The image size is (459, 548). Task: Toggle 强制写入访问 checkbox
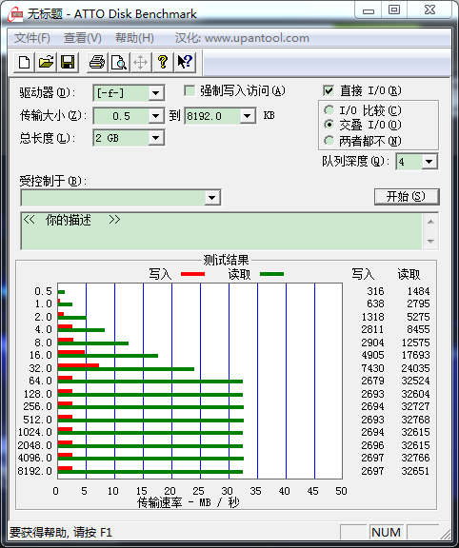(x=190, y=91)
